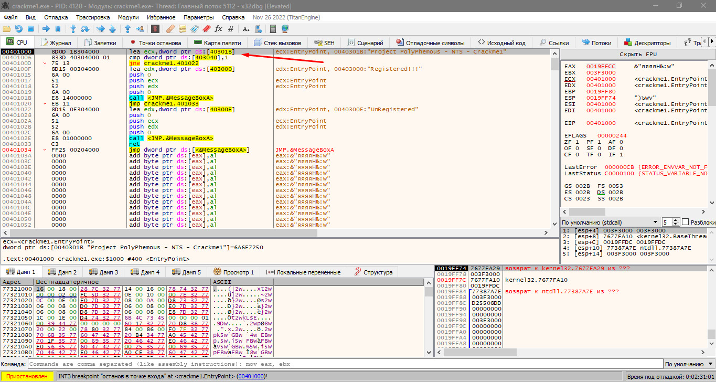Click the command input field
Image resolution: width=716 pixels, height=382 pixels.
point(345,364)
